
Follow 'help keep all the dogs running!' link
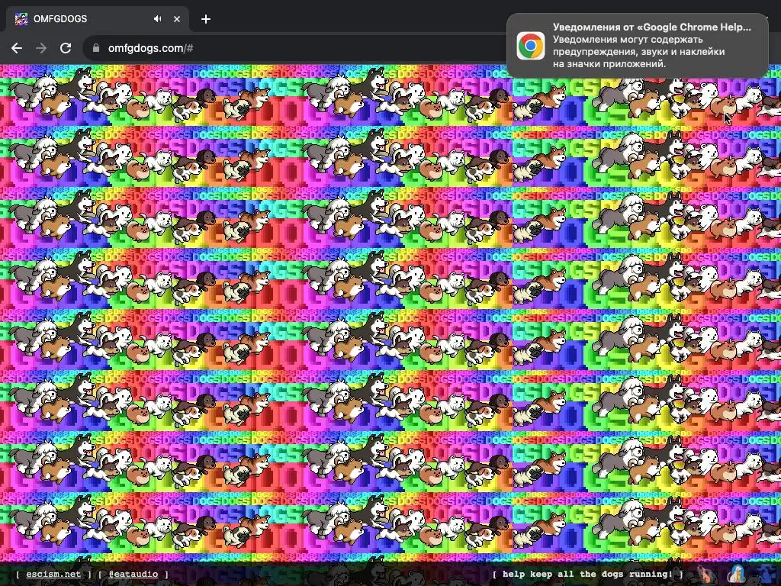(x=588, y=574)
